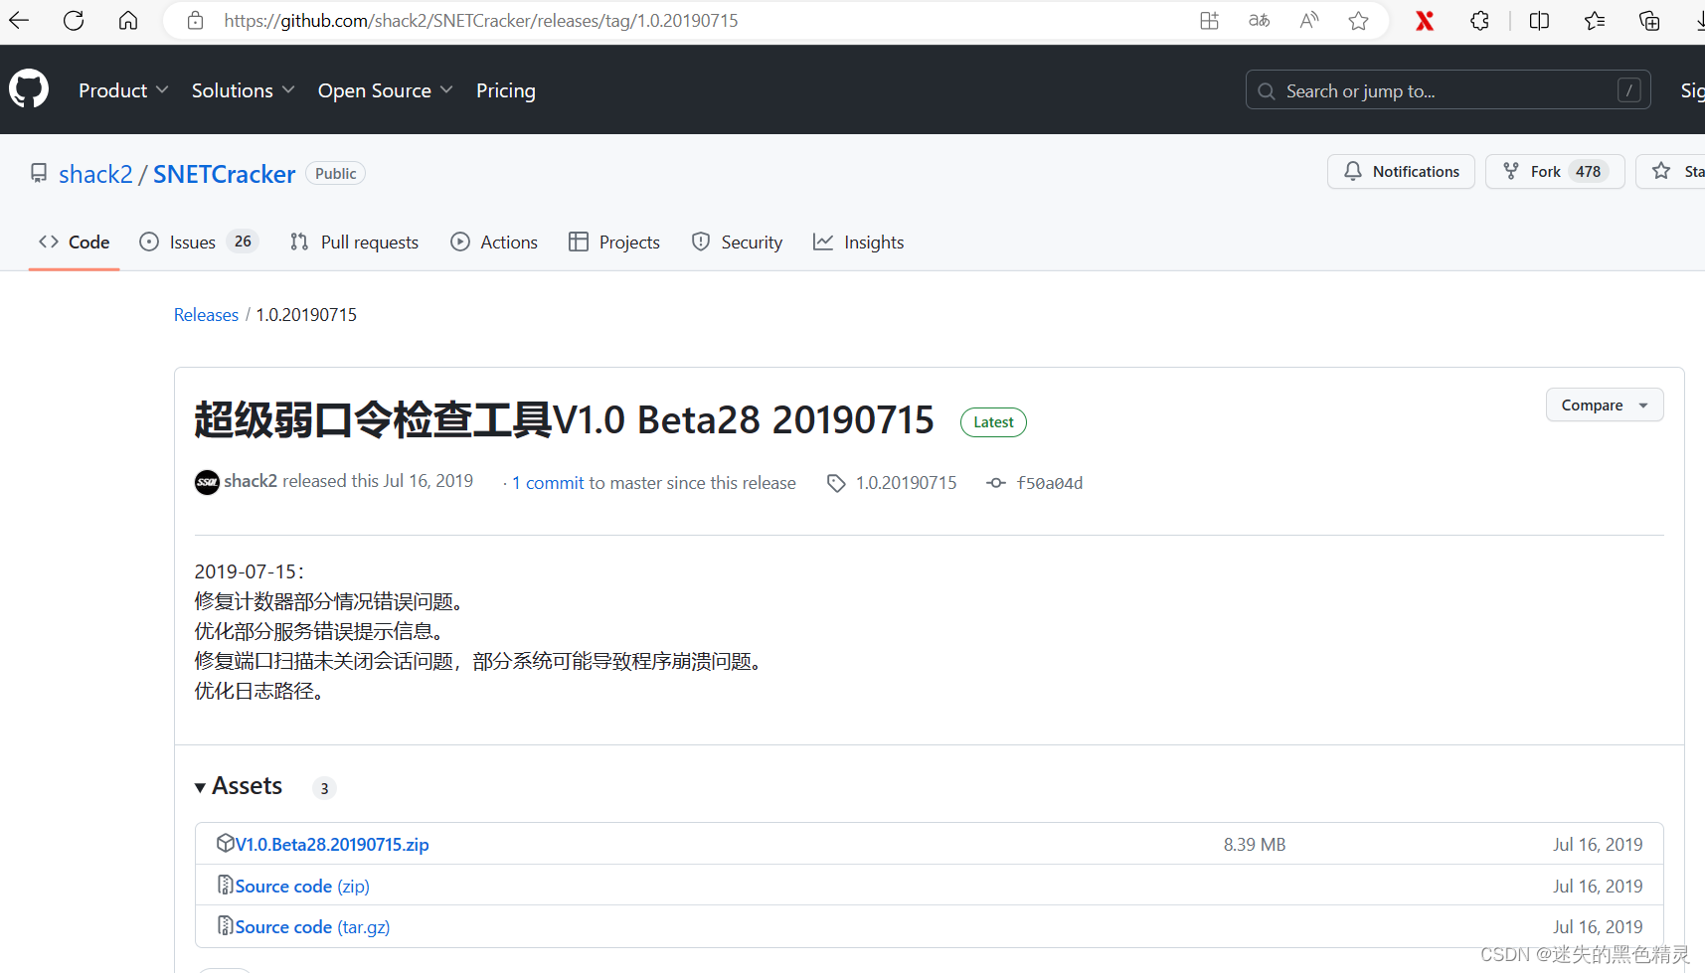Expand the Product menu
Screen dimensions: 1705x973
point(123,90)
